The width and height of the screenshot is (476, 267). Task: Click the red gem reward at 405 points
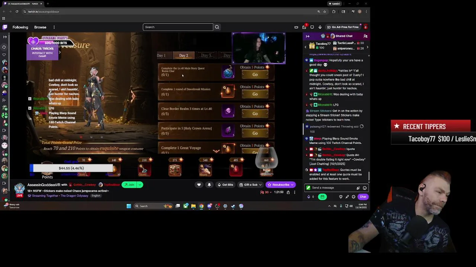236,169
